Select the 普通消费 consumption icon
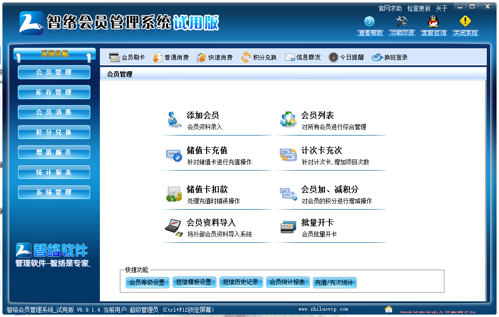Image resolution: width=499 pixels, height=317 pixels. point(169,56)
